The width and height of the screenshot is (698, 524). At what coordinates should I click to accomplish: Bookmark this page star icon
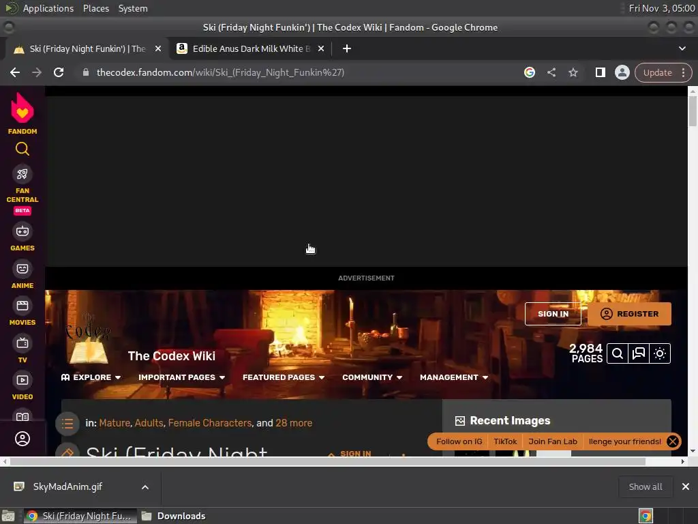(573, 72)
